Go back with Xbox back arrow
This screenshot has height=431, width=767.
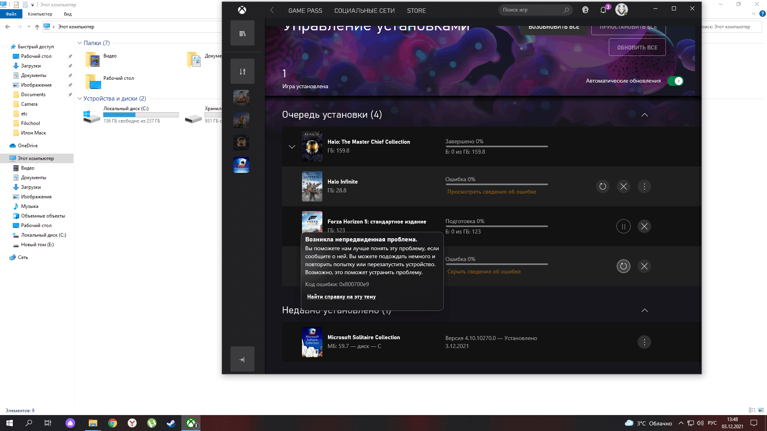tap(272, 10)
